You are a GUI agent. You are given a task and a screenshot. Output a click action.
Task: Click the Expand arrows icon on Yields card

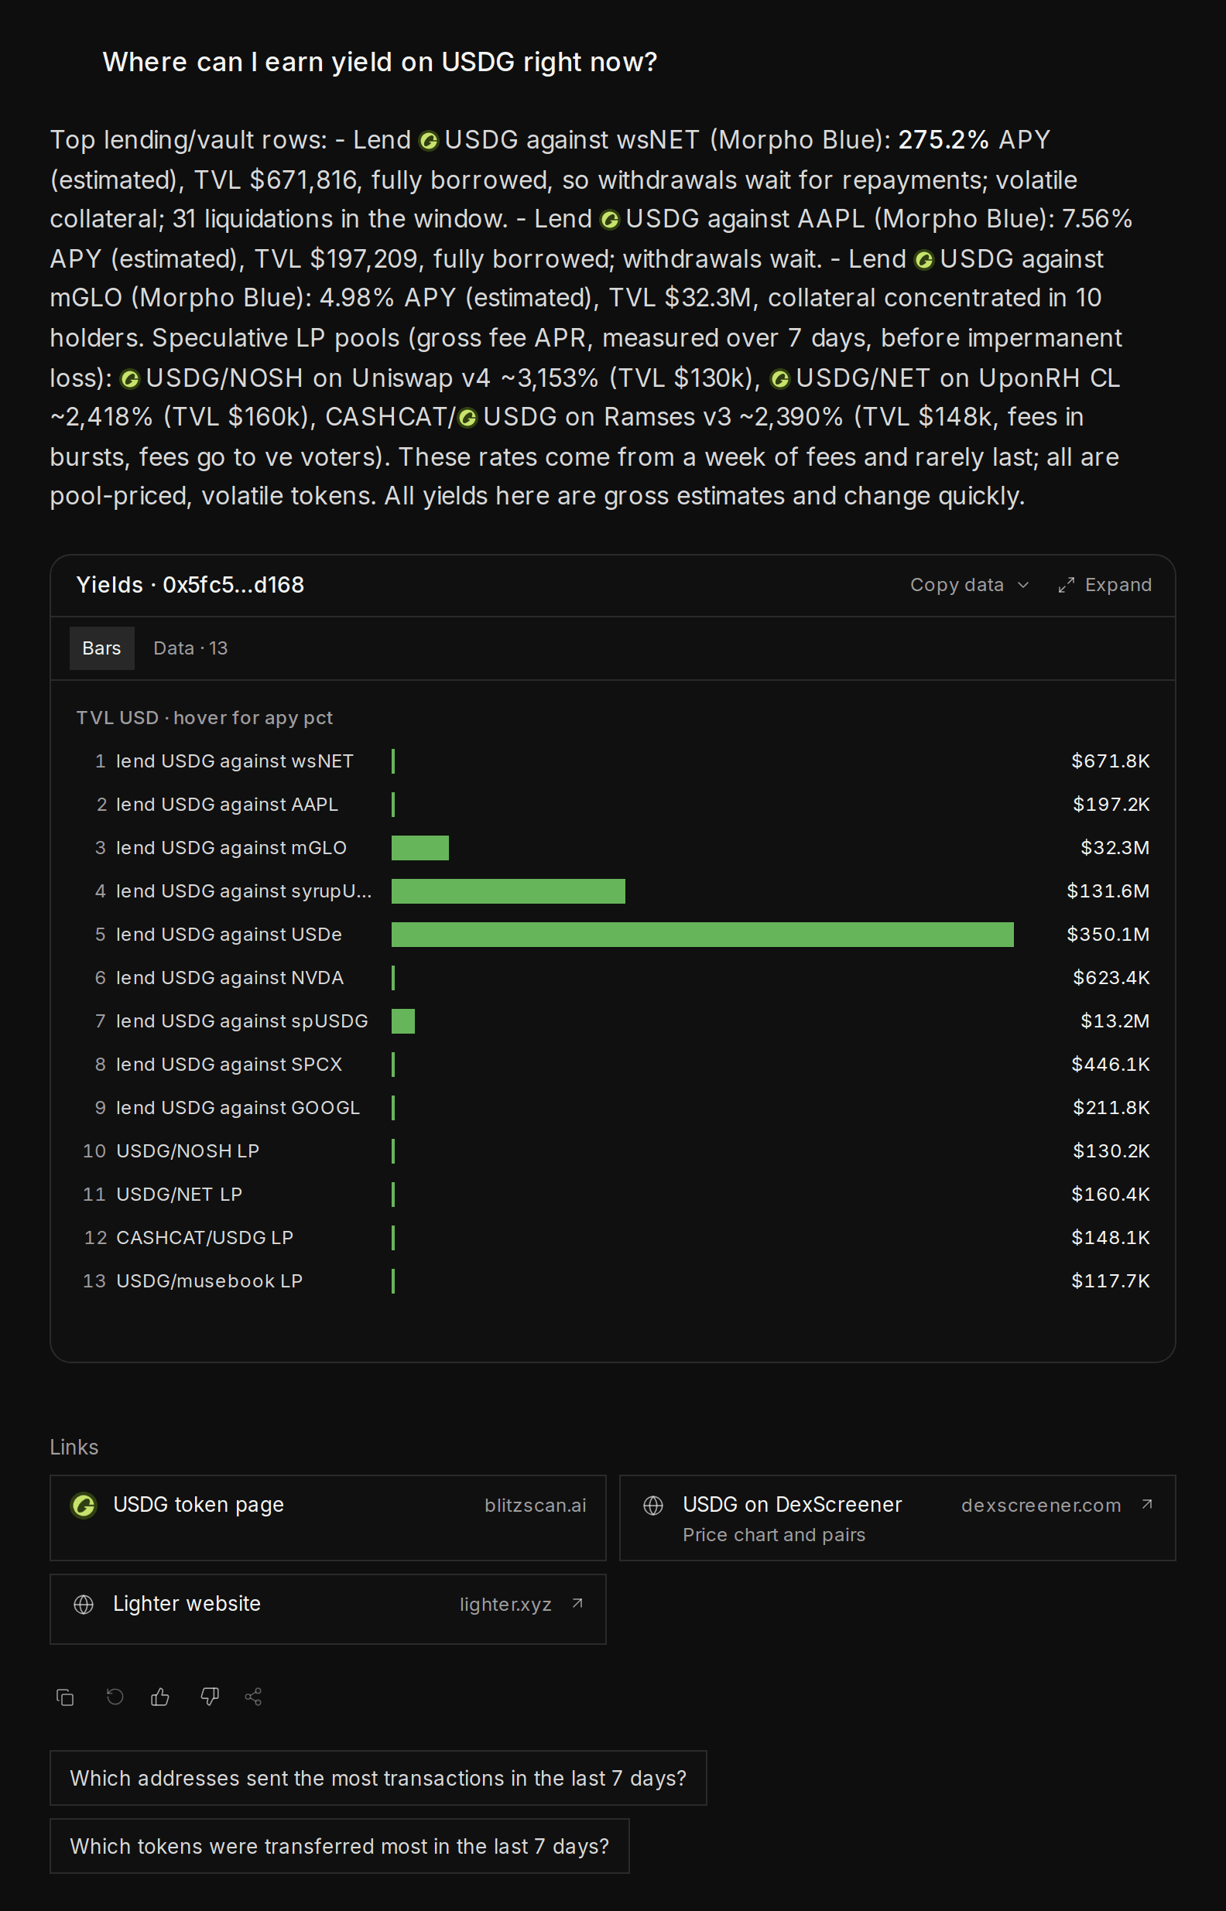[x=1066, y=586]
